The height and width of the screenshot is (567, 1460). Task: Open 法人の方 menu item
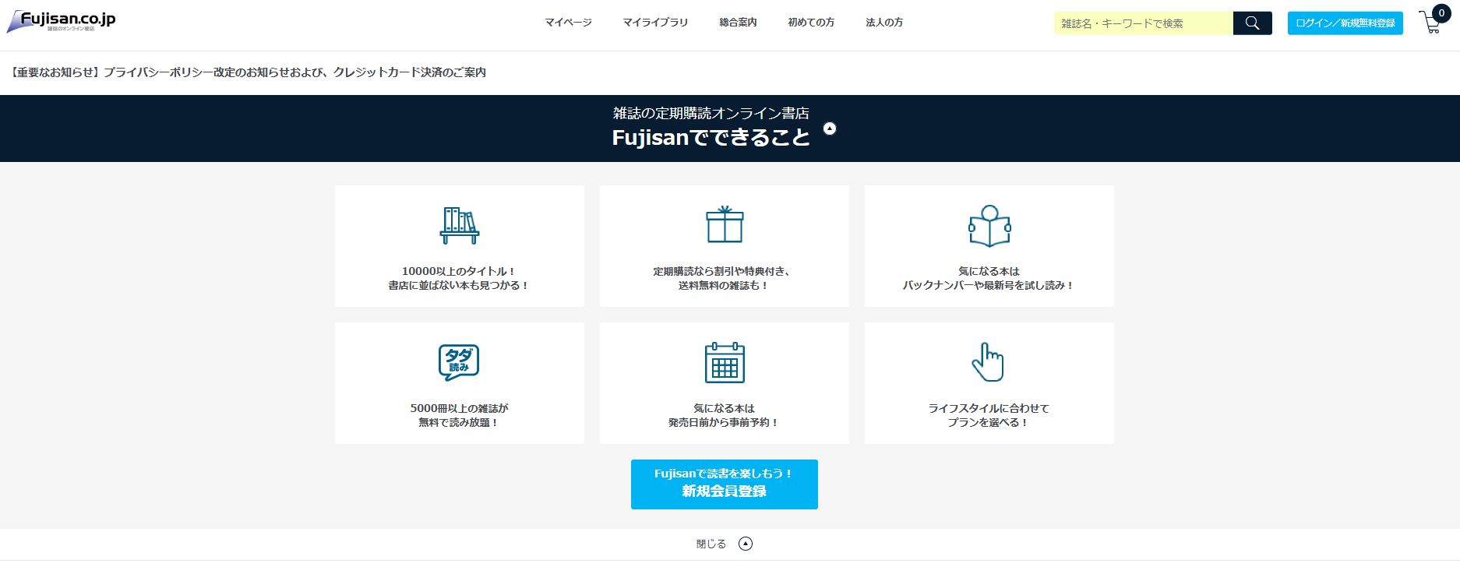coord(884,23)
